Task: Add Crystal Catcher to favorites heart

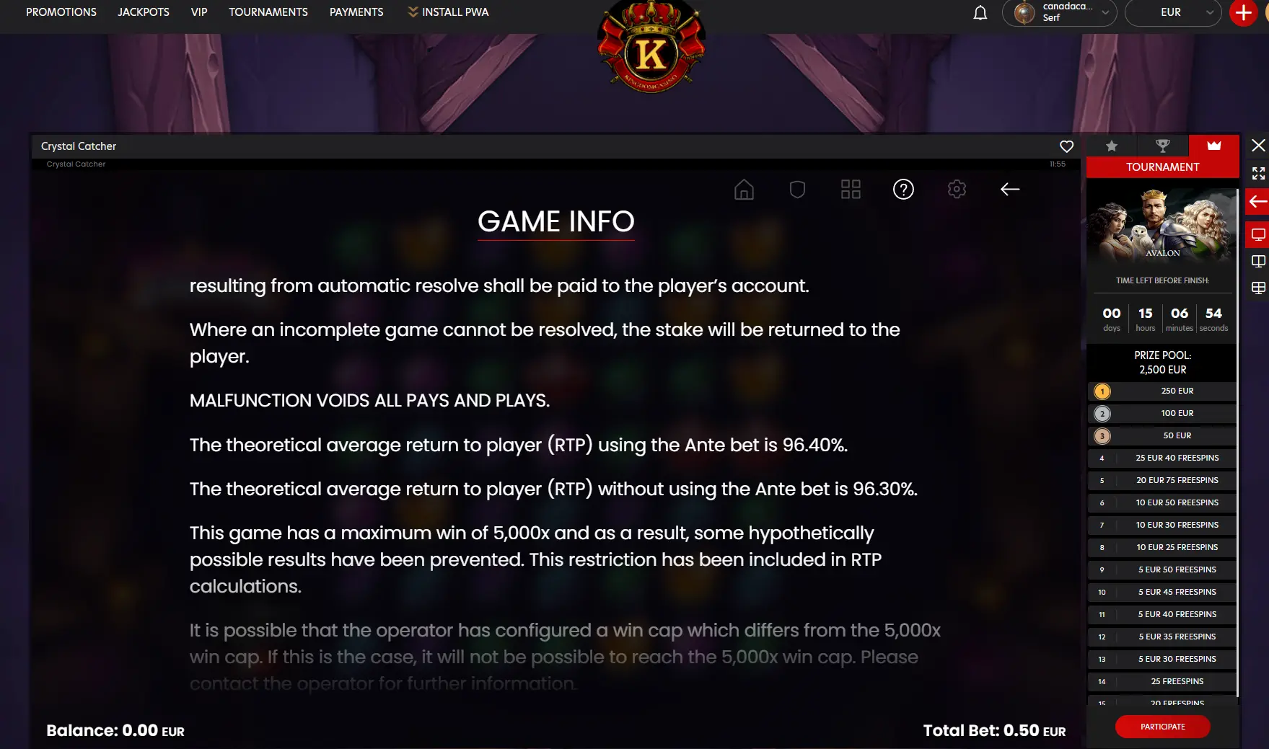Action: [1066, 146]
